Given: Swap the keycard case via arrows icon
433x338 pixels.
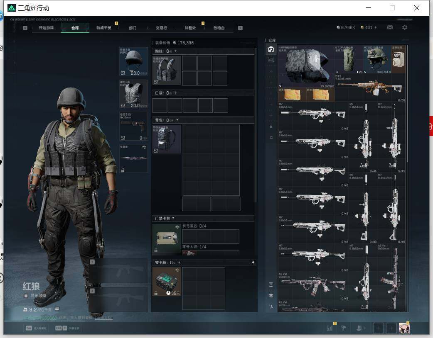Looking at the screenshot, I should pos(177,227).
